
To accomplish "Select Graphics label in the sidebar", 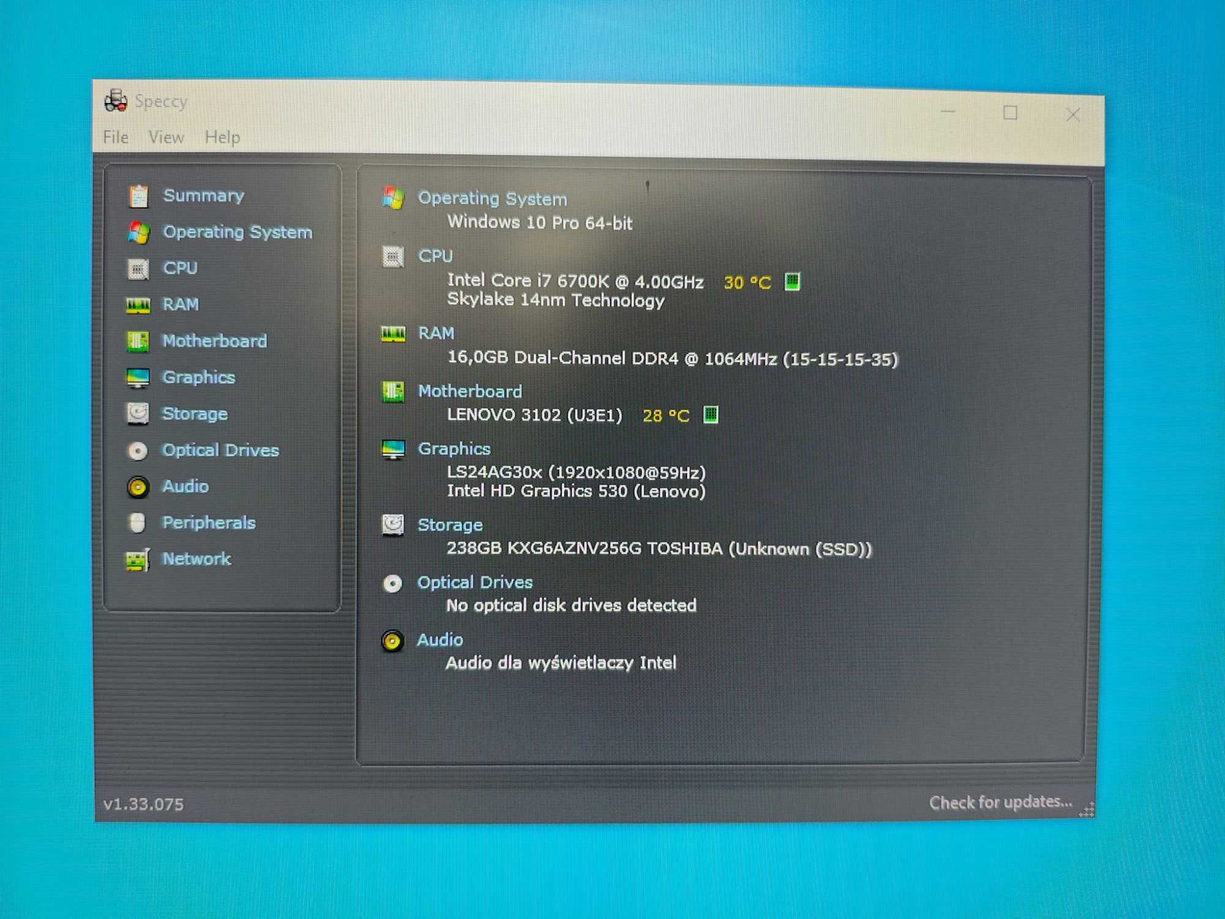I will click(198, 377).
